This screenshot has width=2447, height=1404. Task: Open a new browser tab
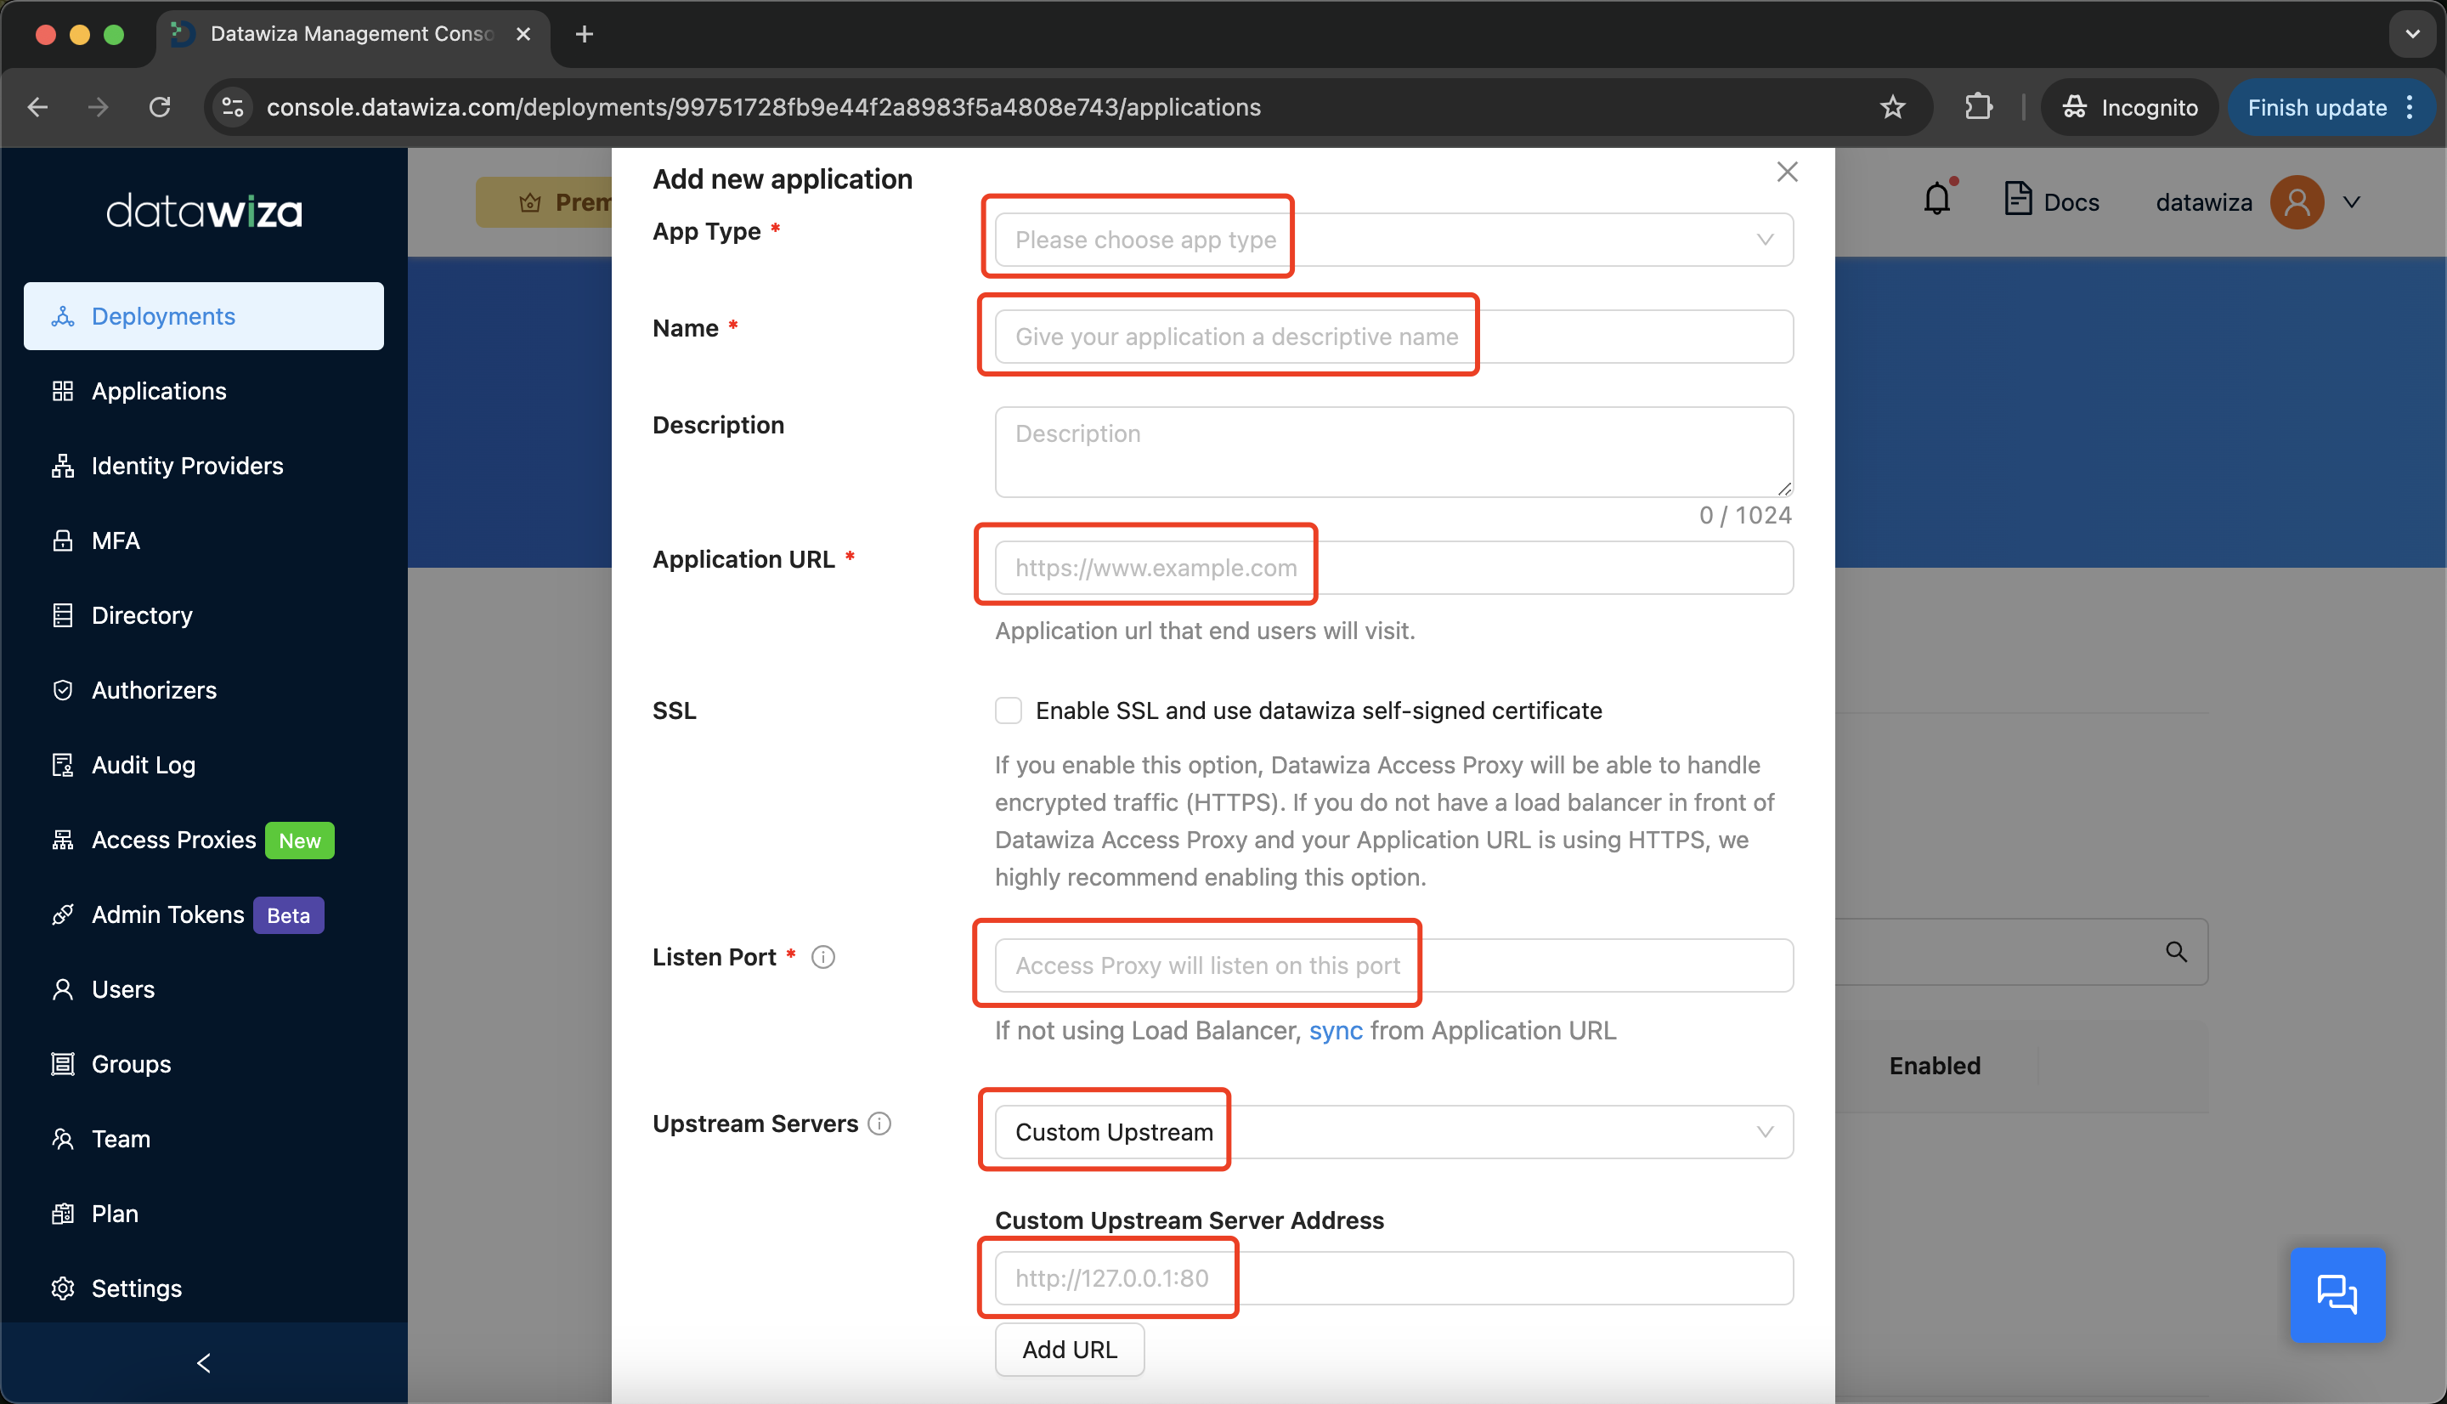pos(584,34)
